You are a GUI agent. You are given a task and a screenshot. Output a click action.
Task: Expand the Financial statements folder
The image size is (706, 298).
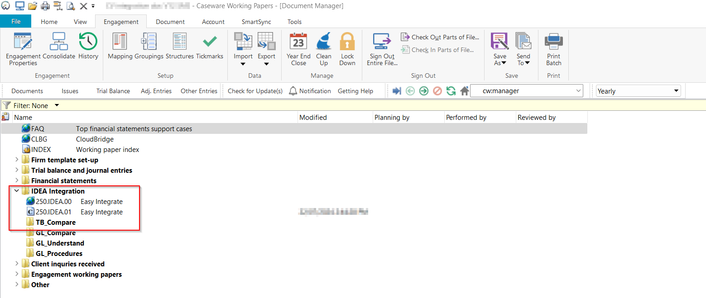[17, 180]
